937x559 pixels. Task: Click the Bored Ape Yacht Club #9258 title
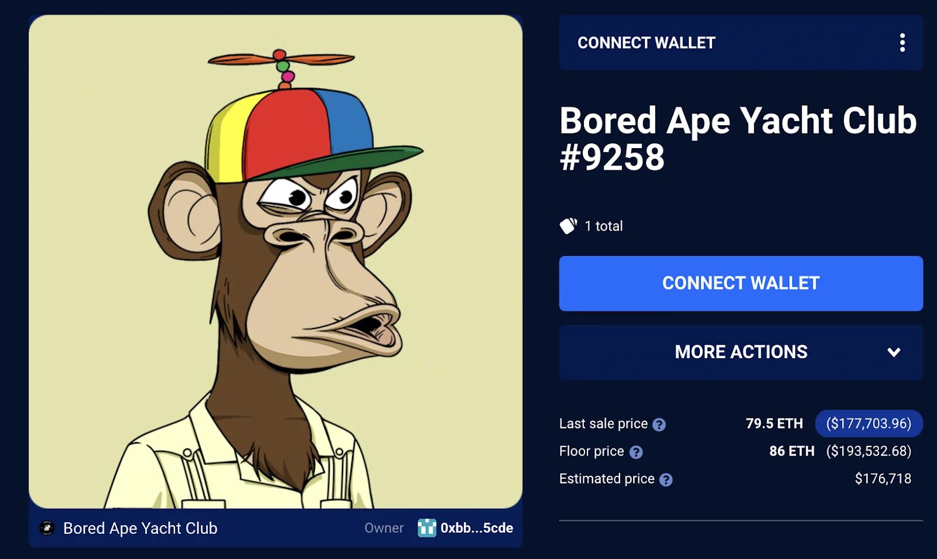click(x=738, y=139)
